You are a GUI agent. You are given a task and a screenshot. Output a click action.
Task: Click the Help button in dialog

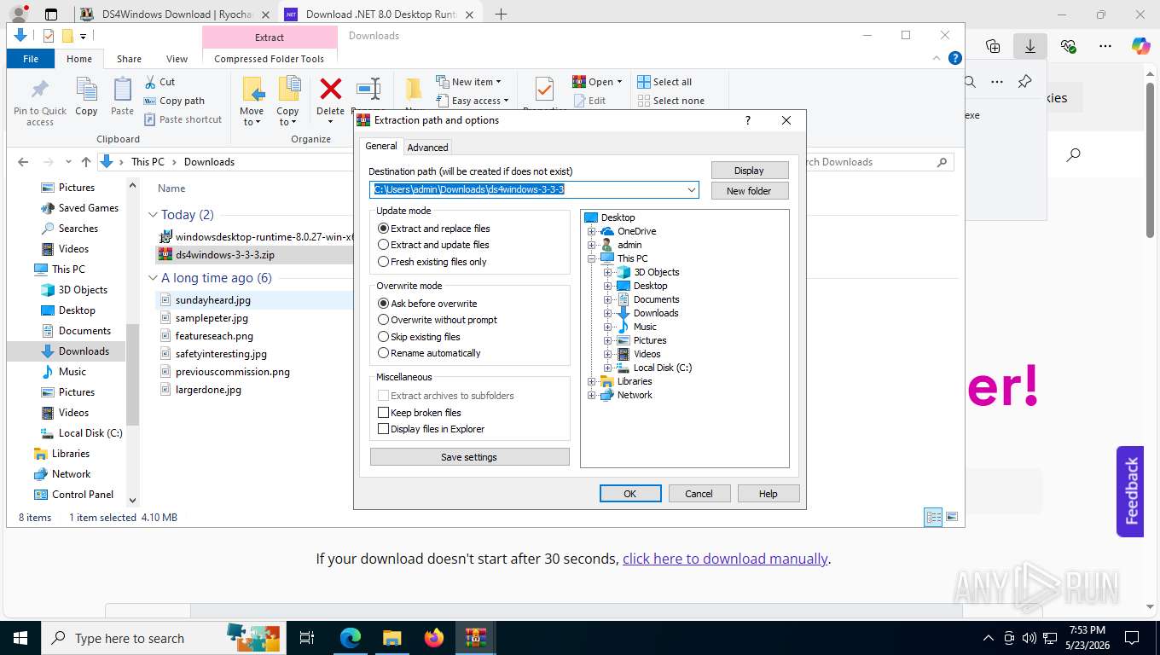[768, 494]
